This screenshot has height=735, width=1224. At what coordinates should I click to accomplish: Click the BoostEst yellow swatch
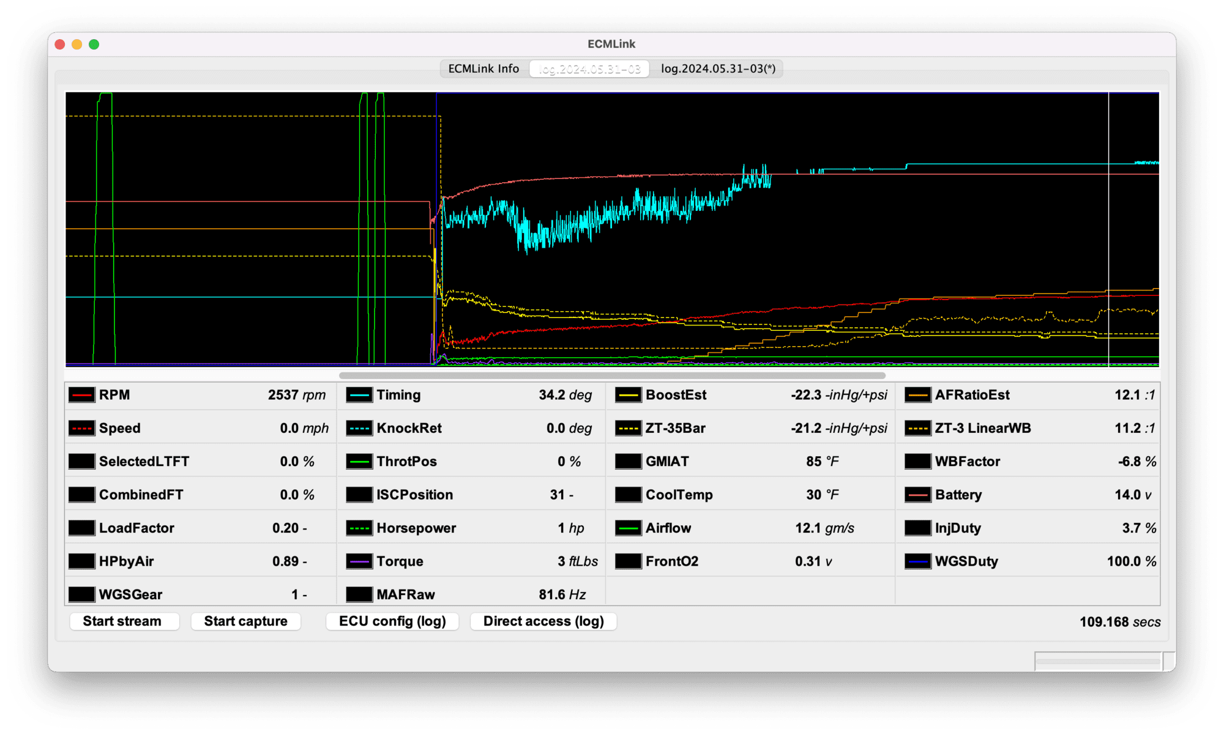[x=628, y=395]
